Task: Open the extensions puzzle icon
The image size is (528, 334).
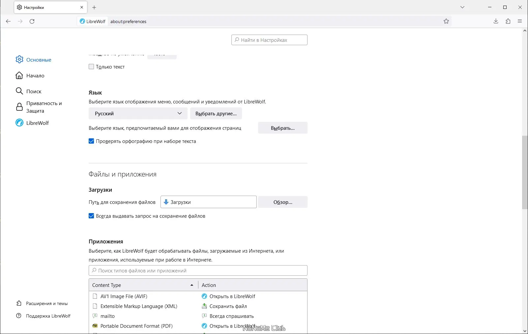Action: (x=508, y=21)
